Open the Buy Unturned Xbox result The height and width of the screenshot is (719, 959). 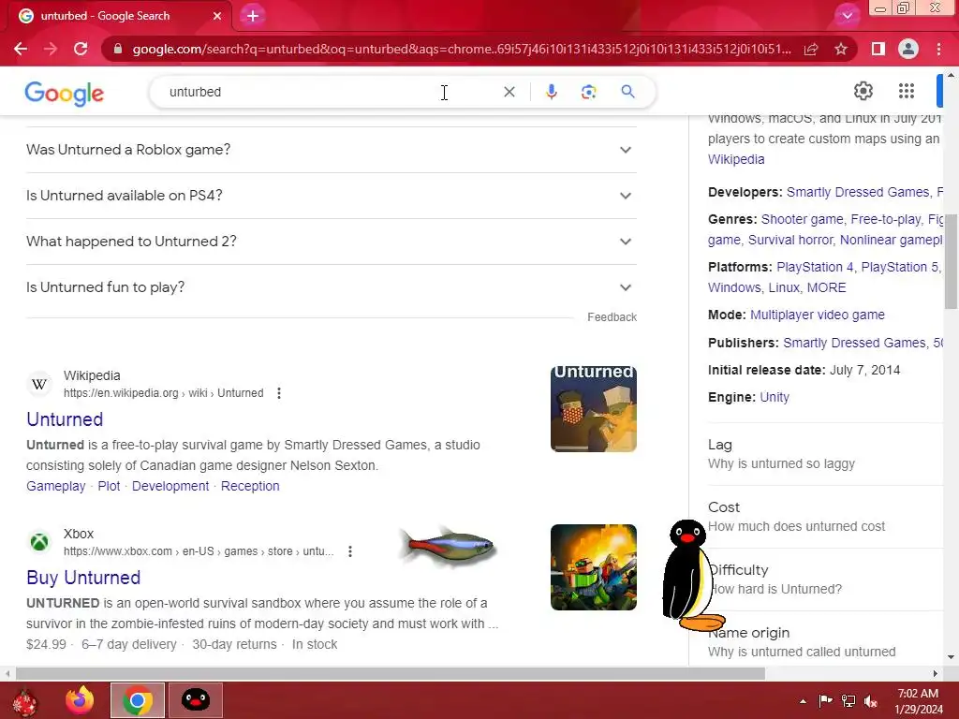(83, 578)
